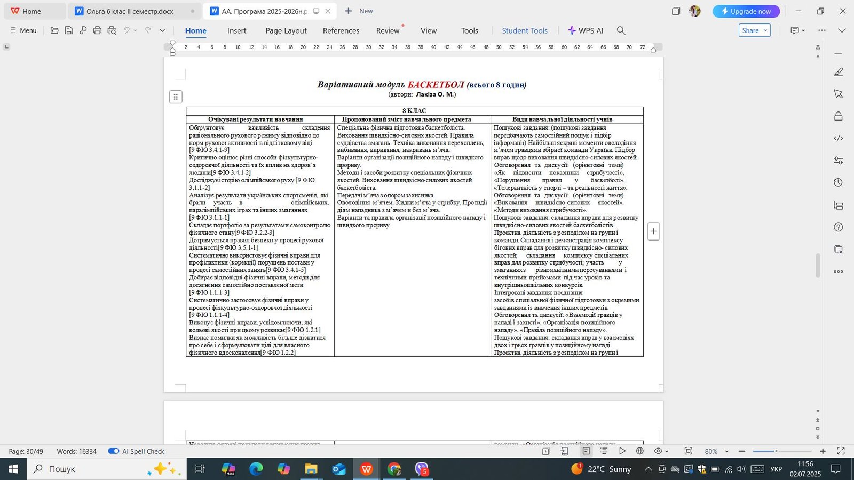Select Print Layout view icon
The height and width of the screenshot is (480, 854).
coord(586,451)
